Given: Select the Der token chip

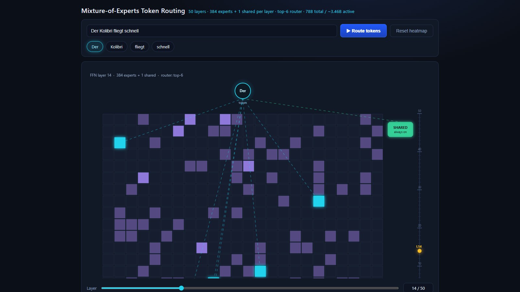Looking at the screenshot, I should (x=95, y=47).
